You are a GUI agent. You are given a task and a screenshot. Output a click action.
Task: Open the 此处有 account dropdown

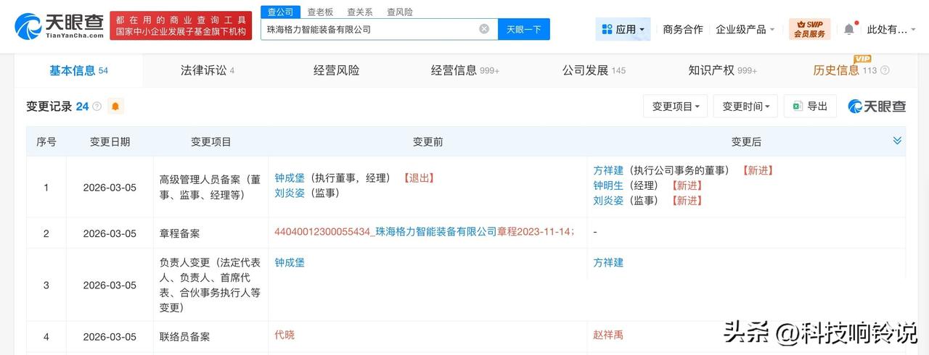(892, 29)
